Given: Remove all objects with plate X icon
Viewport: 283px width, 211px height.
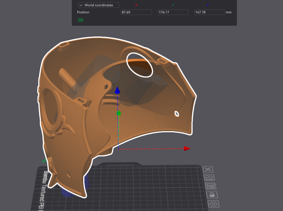Looking at the screenshot, I should [x=208, y=169].
